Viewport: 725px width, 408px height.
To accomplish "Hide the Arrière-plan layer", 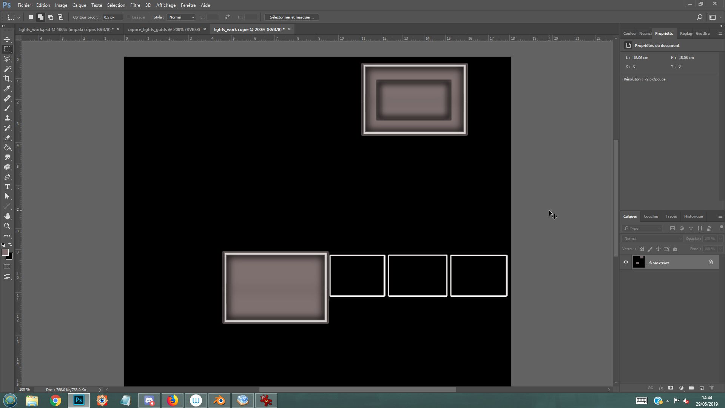I will coord(626,262).
